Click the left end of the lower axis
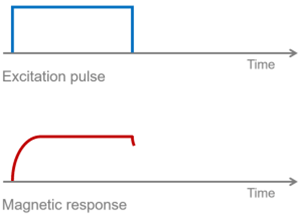This screenshot has height=216, width=302. (x=4, y=182)
